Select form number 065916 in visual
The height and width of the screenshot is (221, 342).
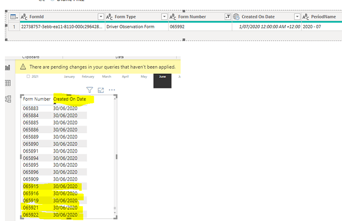[x=31, y=193]
